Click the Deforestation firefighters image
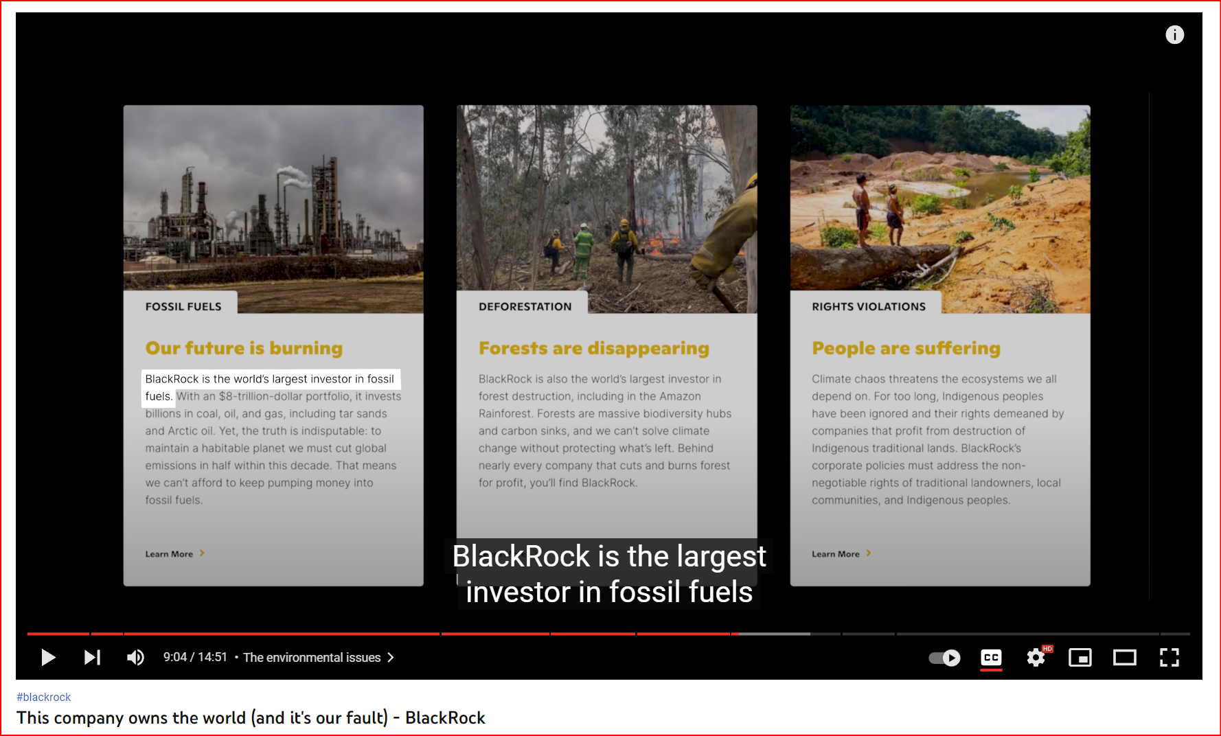This screenshot has width=1221, height=736. 606,199
